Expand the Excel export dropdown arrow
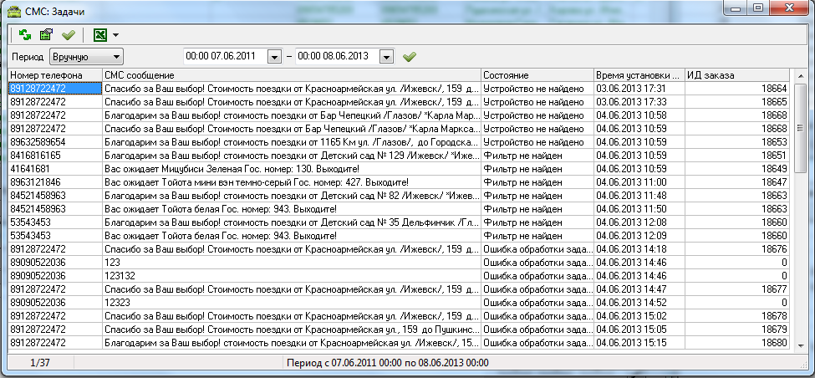 tap(115, 35)
